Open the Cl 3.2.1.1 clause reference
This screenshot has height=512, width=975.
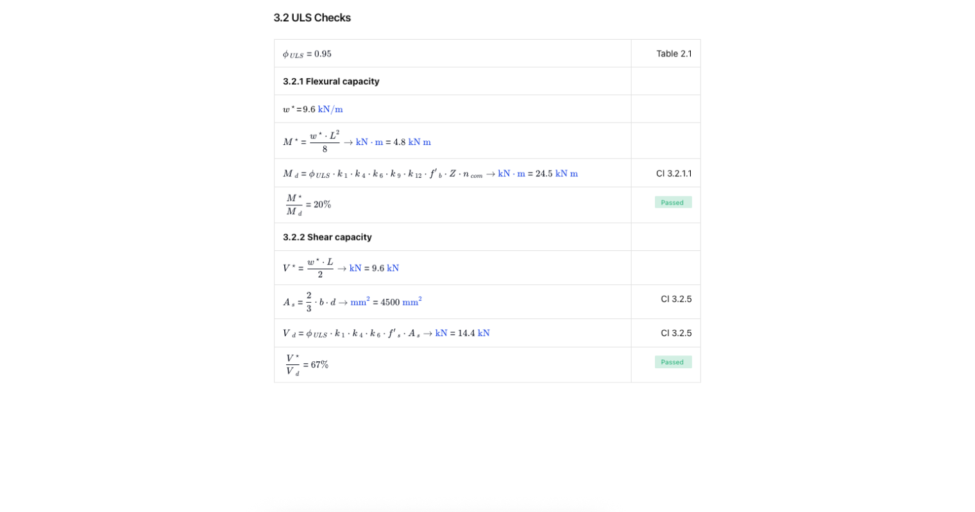(x=674, y=174)
